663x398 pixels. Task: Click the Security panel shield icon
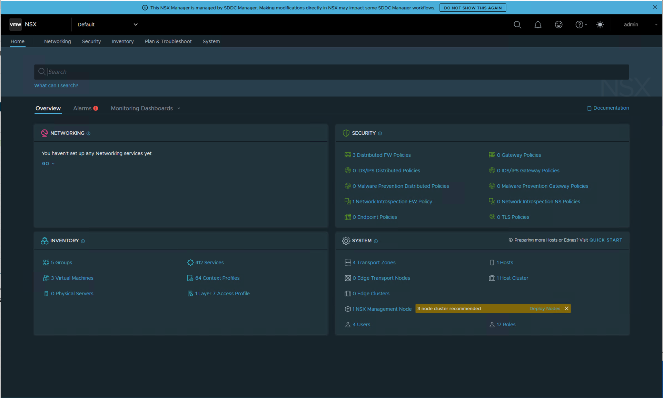click(x=346, y=133)
